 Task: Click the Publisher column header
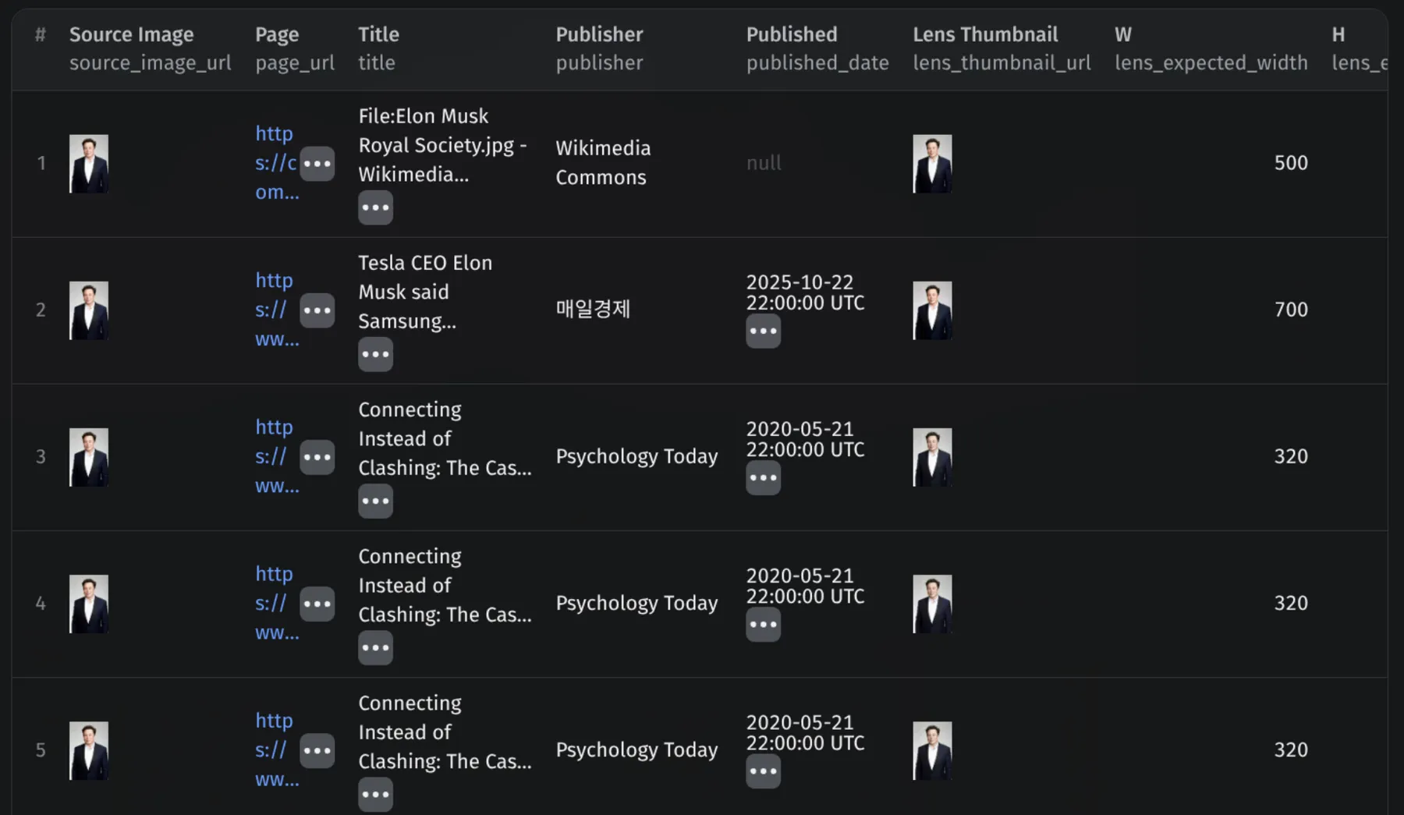click(599, 34)
